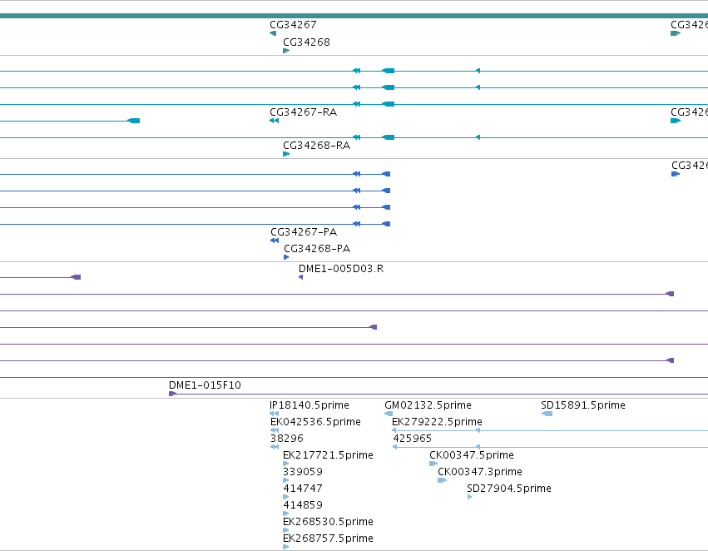
Task: Select the CK00347.5prime EST label
Action: point(472,454)
